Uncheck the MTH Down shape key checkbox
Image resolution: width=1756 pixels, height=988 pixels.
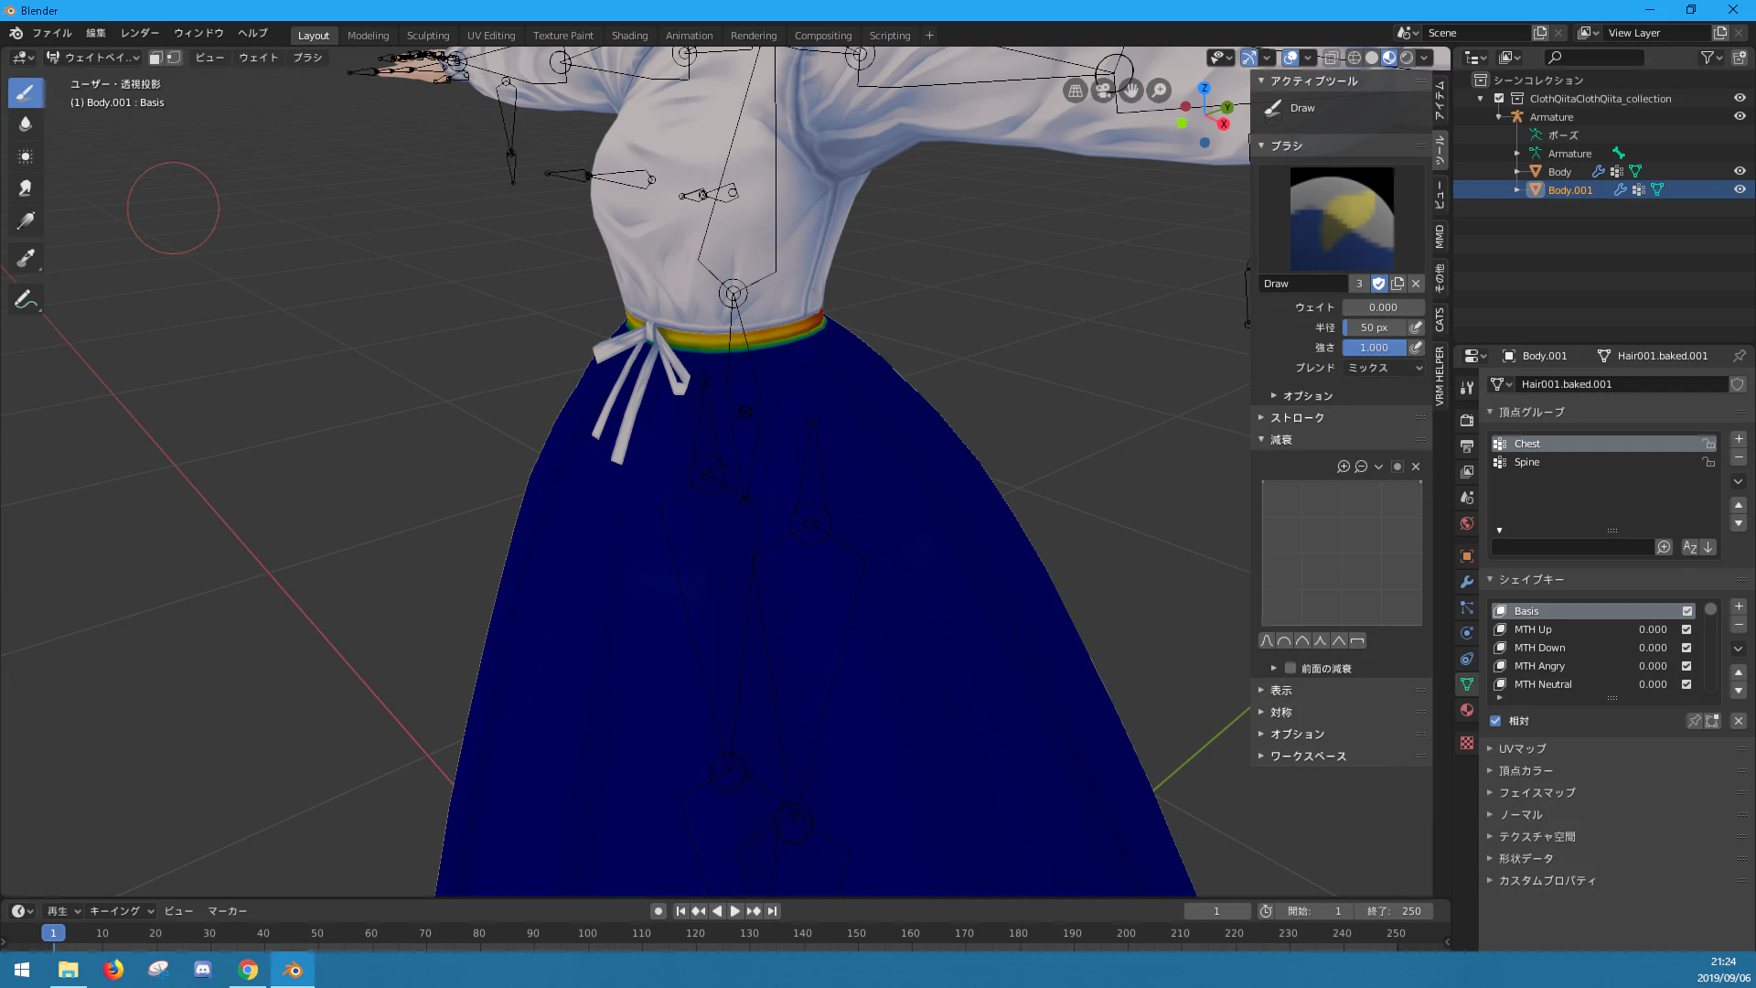click(1686, 648)
